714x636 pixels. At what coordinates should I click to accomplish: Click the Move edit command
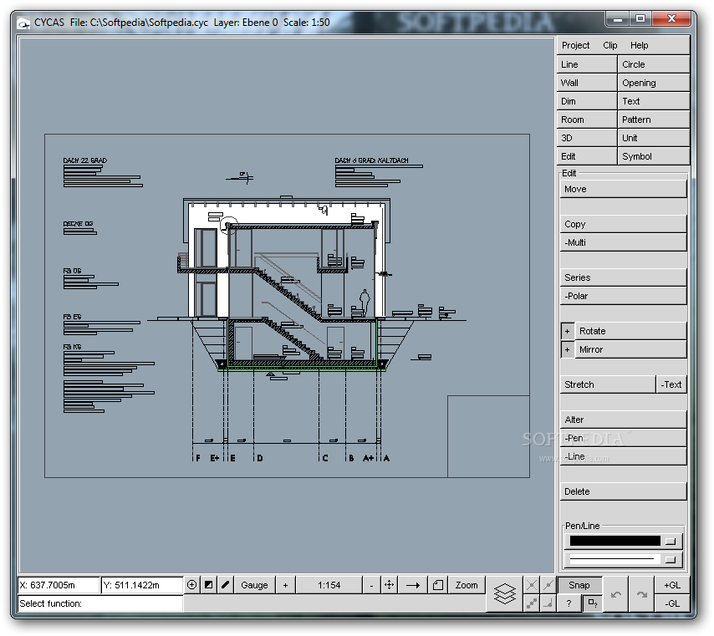tap(623, 189)
